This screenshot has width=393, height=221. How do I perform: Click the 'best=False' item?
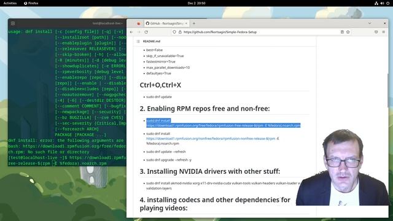154,50
